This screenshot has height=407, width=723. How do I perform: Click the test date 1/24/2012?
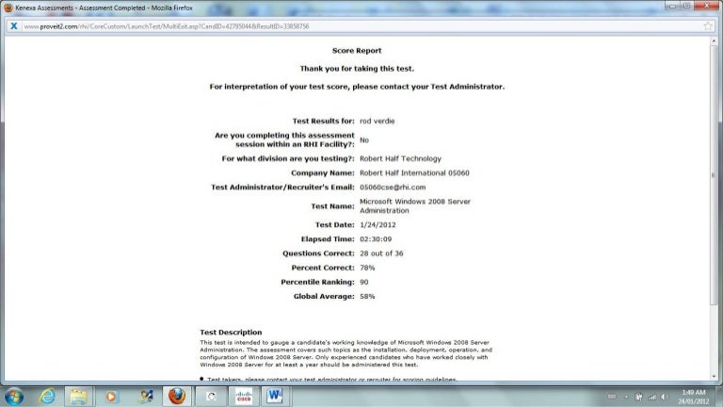point(378,225)
